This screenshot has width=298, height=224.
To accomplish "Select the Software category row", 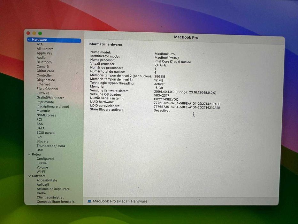I will pos(39,176).
